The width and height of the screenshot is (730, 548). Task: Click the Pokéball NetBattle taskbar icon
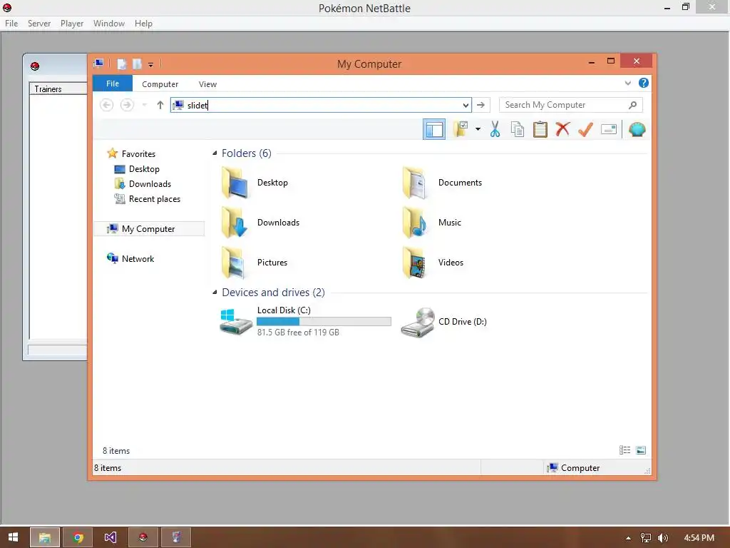(x=143, y=538)
